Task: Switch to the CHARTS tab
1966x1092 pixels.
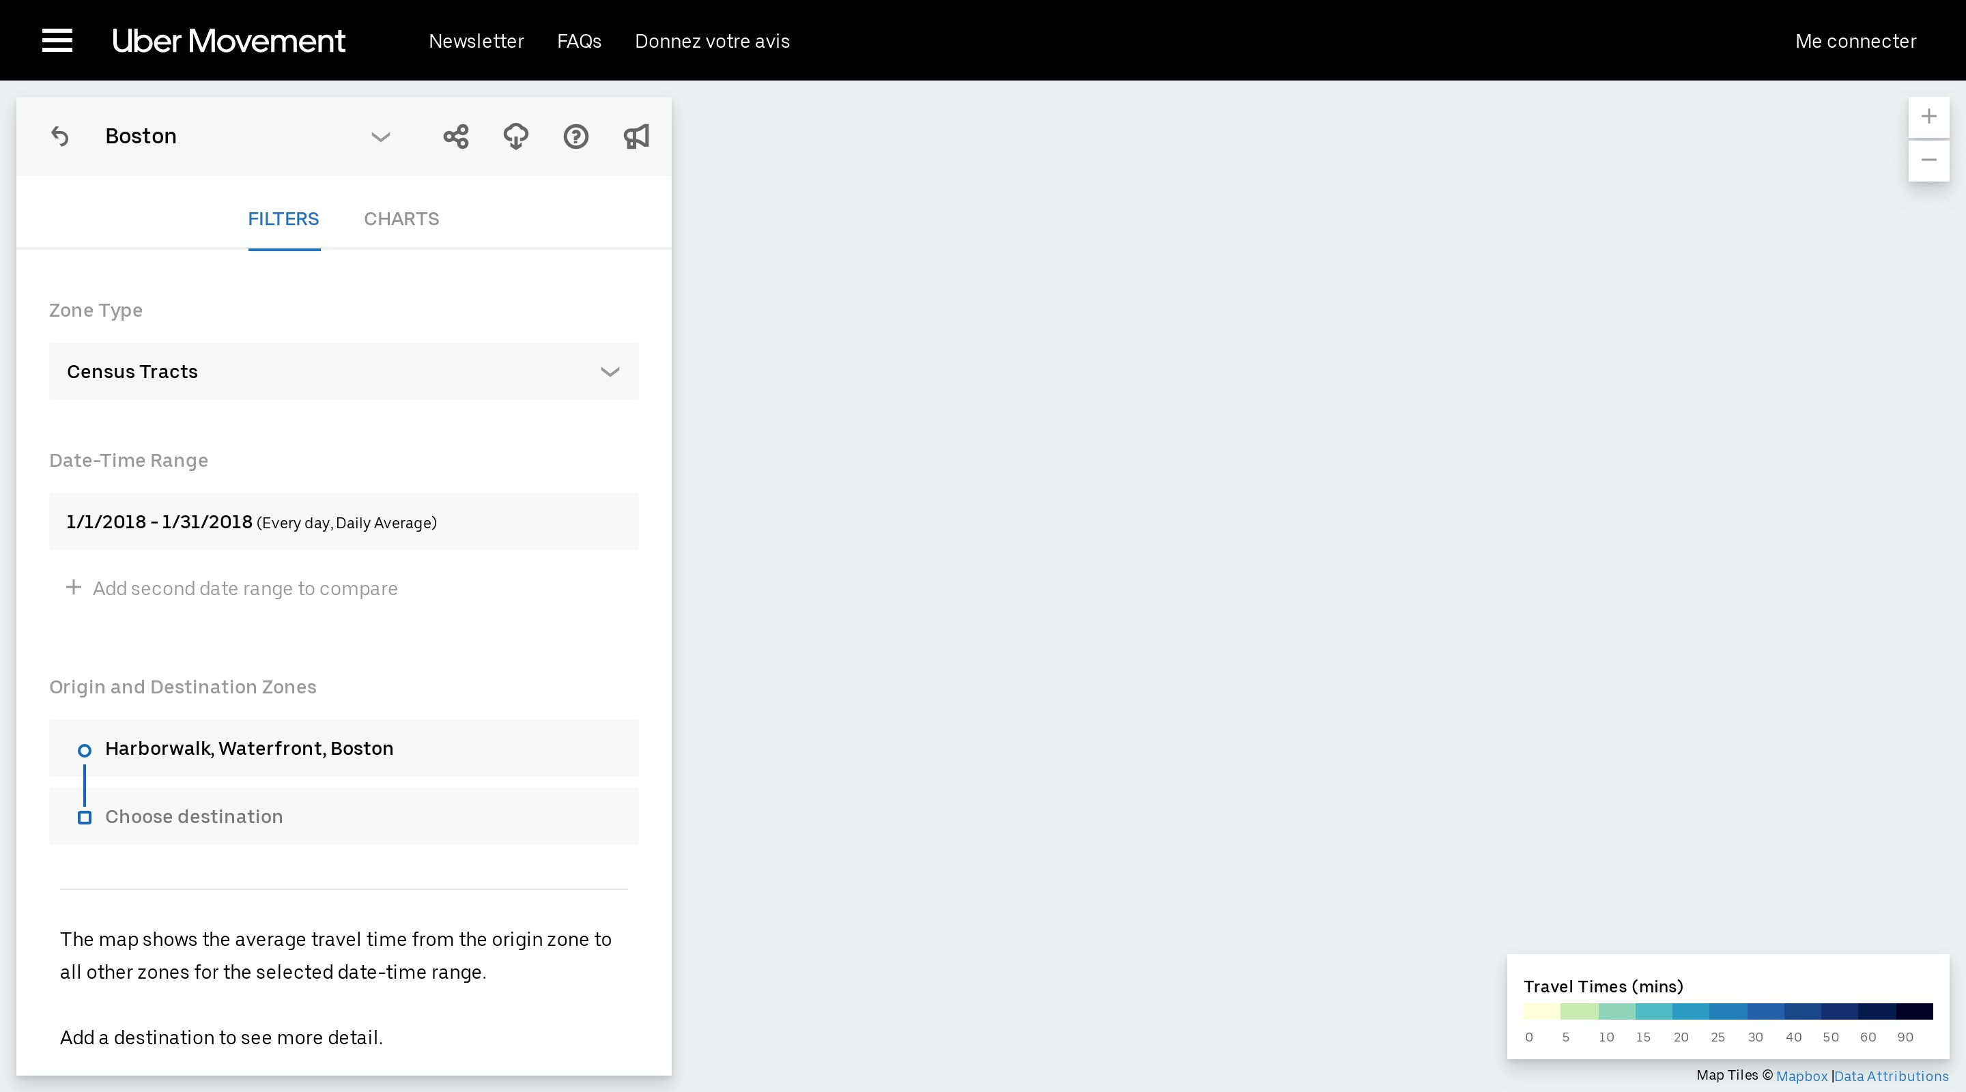Action: (x=401, y=219)
